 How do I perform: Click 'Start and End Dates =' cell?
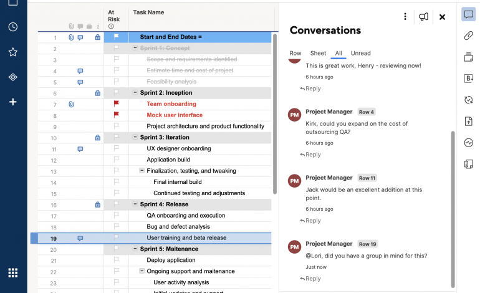[x=200, y=37]
